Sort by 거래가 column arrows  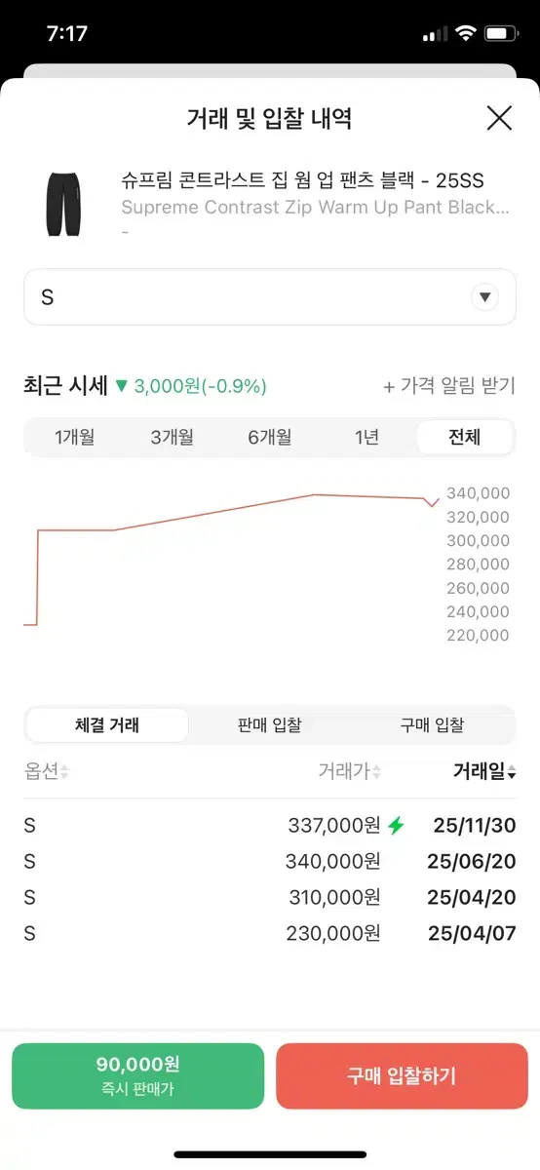coord(376,772)
